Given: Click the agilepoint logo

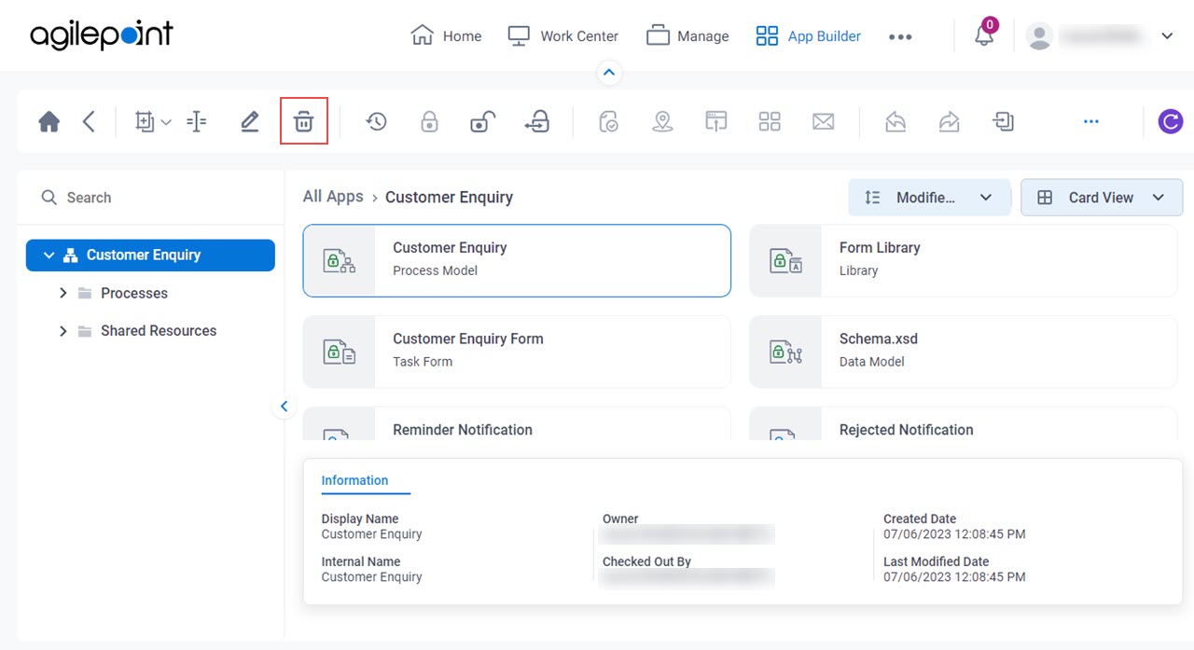Looking at the screenshot, I should tap(102, 35).
